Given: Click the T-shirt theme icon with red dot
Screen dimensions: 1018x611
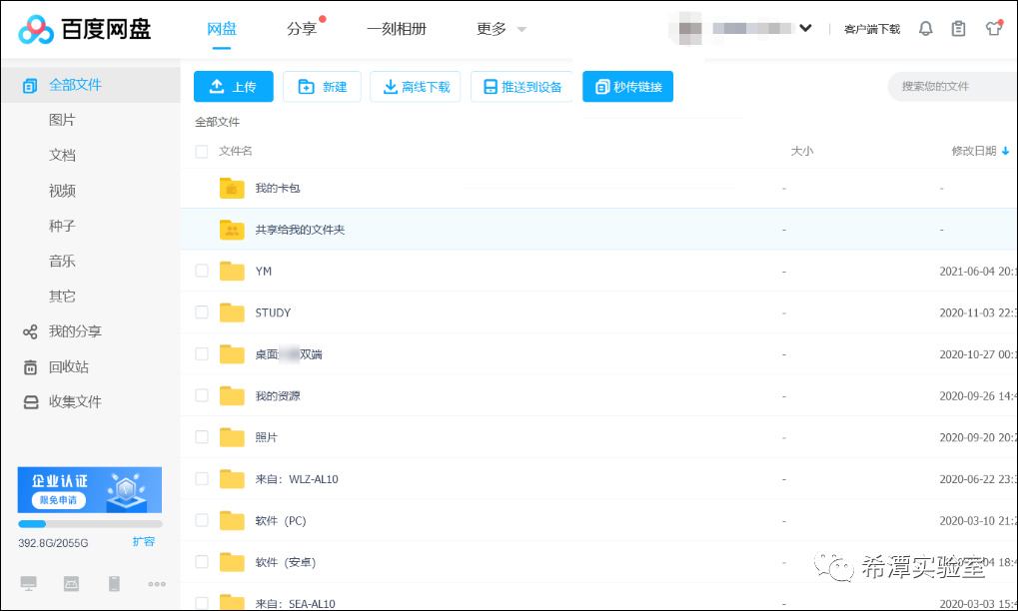Looking at the screenshot, I should pyautogui.click(x=993, y=28).
